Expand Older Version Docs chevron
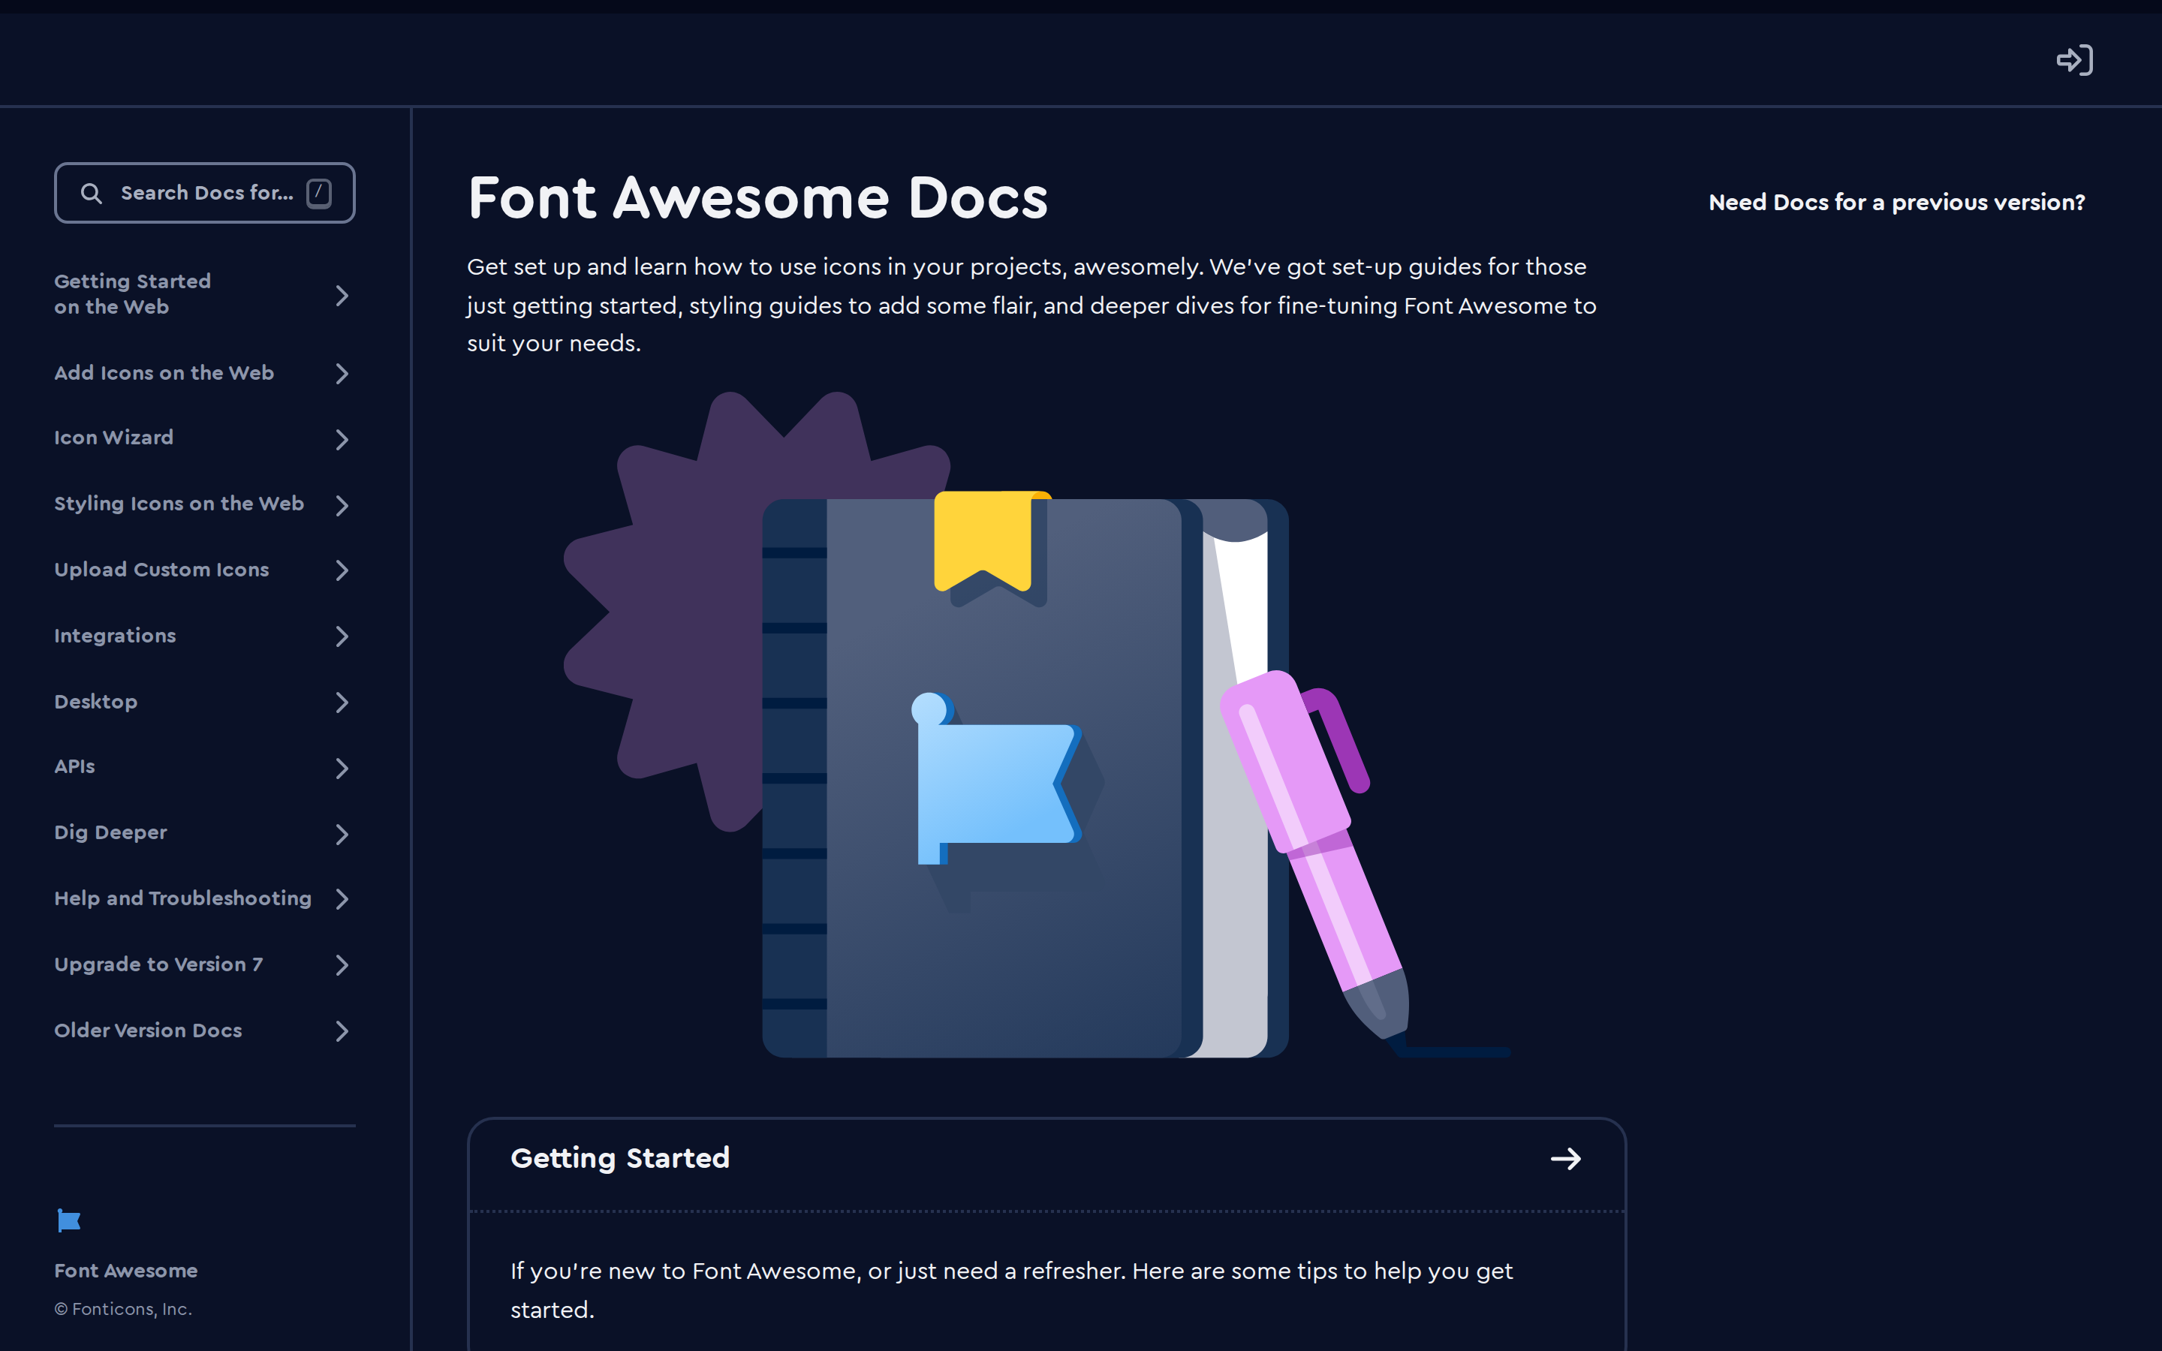 pyautogui.click(x=342, y=1031)
